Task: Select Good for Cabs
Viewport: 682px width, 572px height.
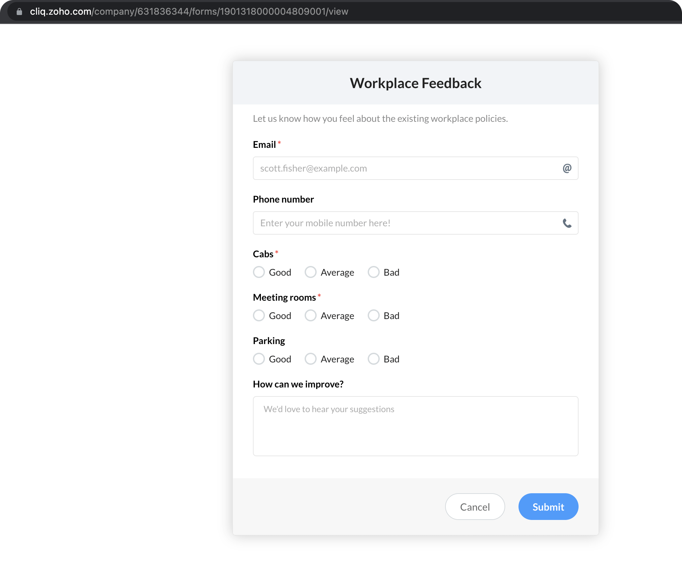Action: click(259, 272)
